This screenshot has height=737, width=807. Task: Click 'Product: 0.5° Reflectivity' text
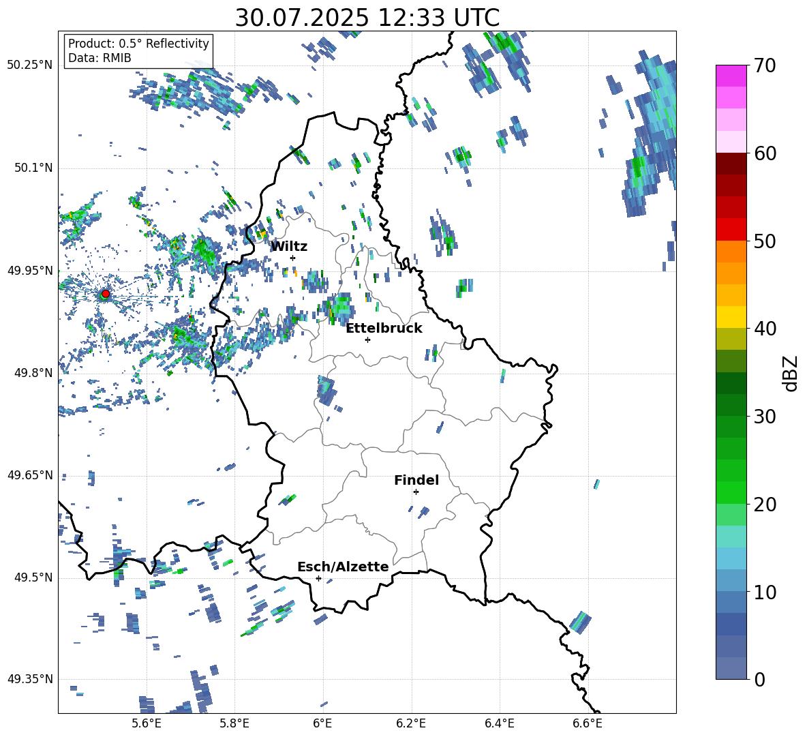[138, 43]
